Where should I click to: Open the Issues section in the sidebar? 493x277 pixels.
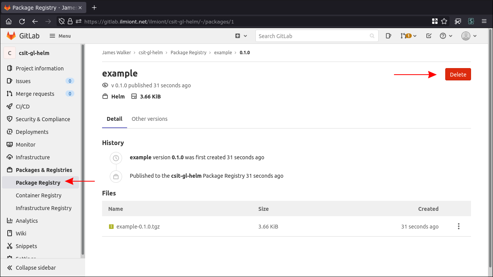point(24,81)
